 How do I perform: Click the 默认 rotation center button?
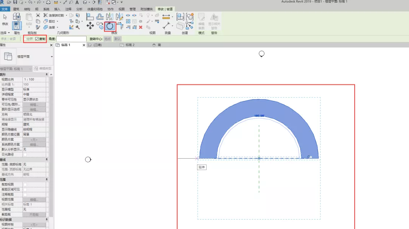[x=117, y=39]
